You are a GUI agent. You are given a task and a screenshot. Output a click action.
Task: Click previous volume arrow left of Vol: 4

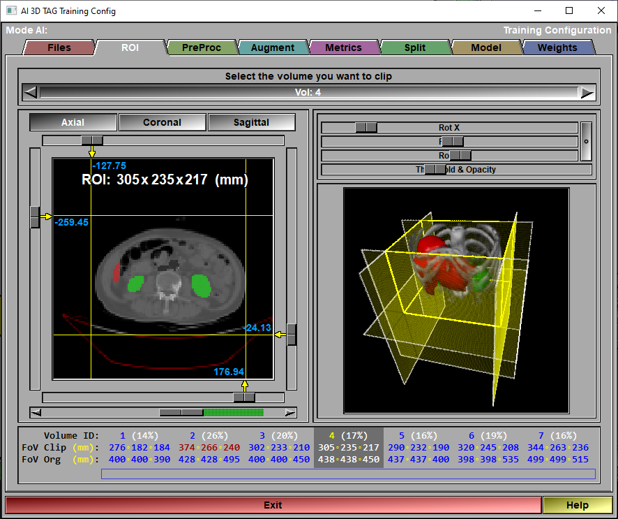[31, 92]
